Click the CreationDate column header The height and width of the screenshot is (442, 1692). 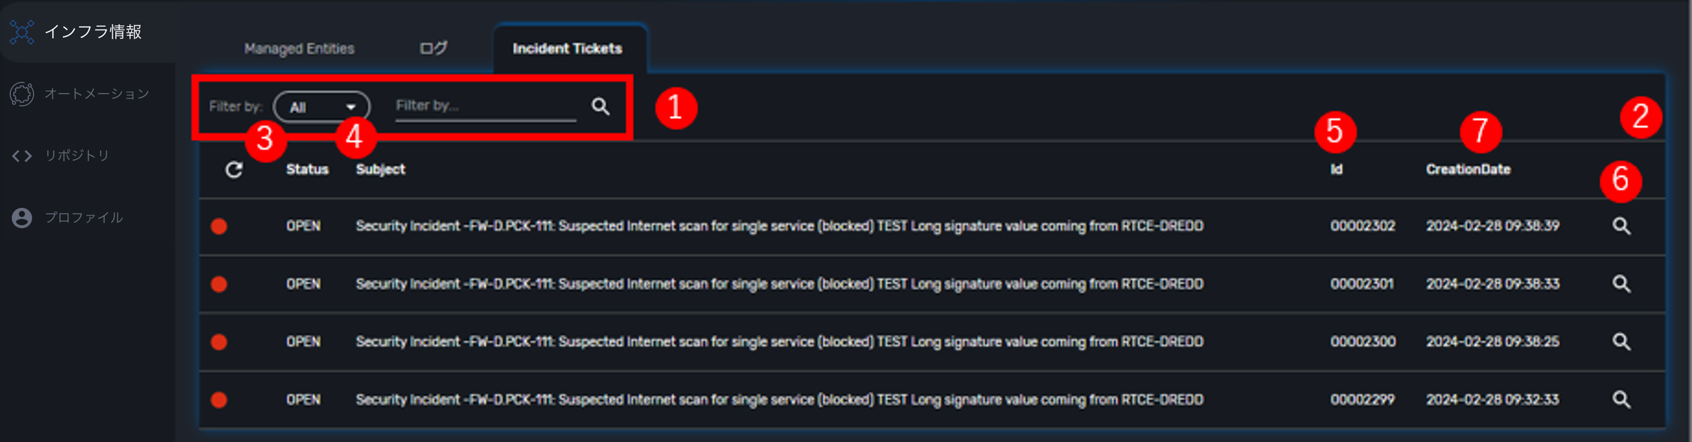pyautogui.click(x=1469, y=168)
